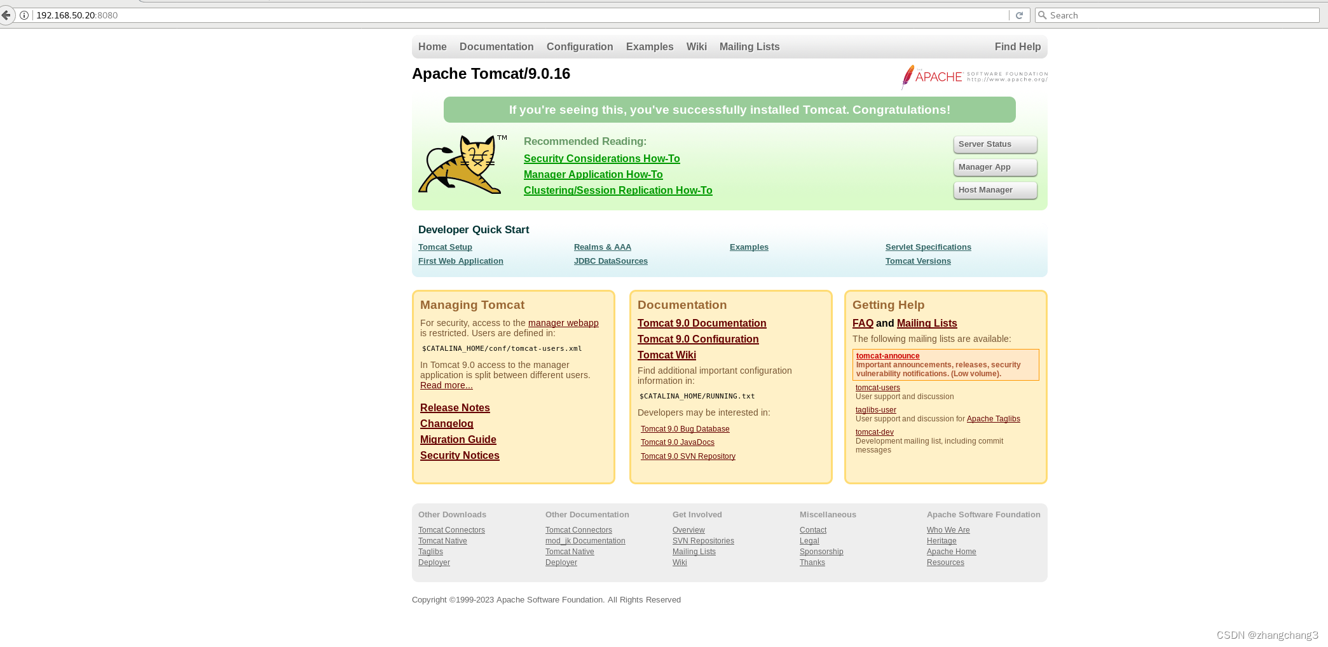Follow the manager webapp link
This screenshot has width=1328, height=647.
click(x=563, y=323)
